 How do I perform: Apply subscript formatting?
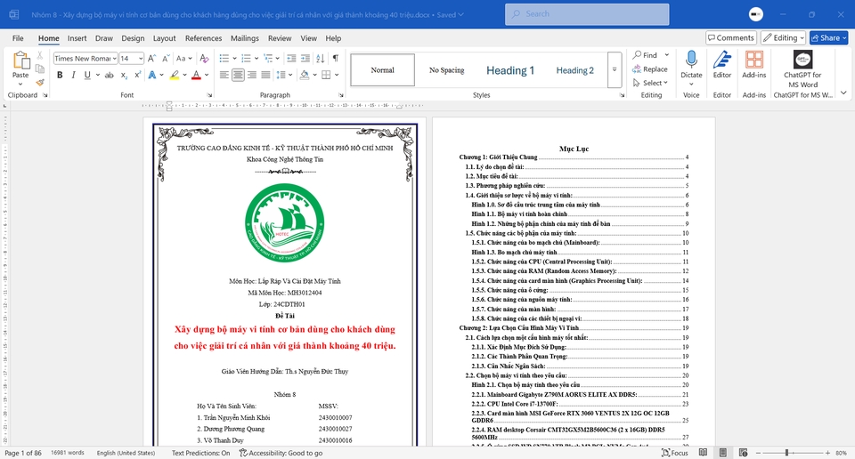click(124, 75)
